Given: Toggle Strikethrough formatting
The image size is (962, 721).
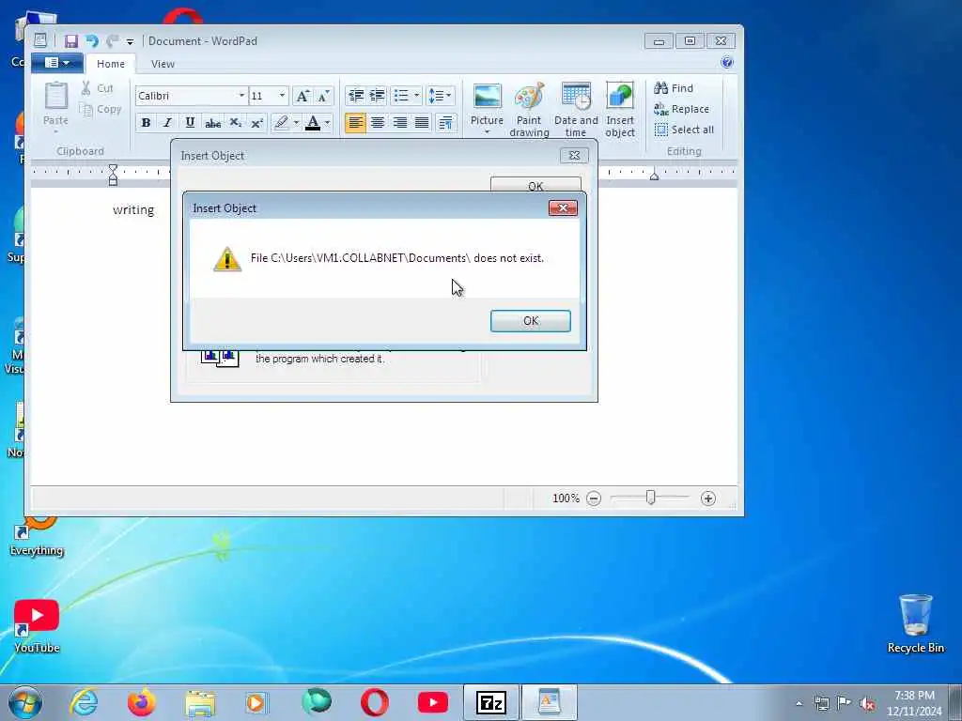Looking at the screenshot, I should click(213, 123).
